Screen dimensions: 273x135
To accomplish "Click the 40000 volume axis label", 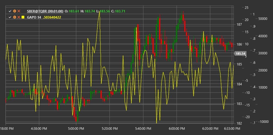I will point(262,36).
